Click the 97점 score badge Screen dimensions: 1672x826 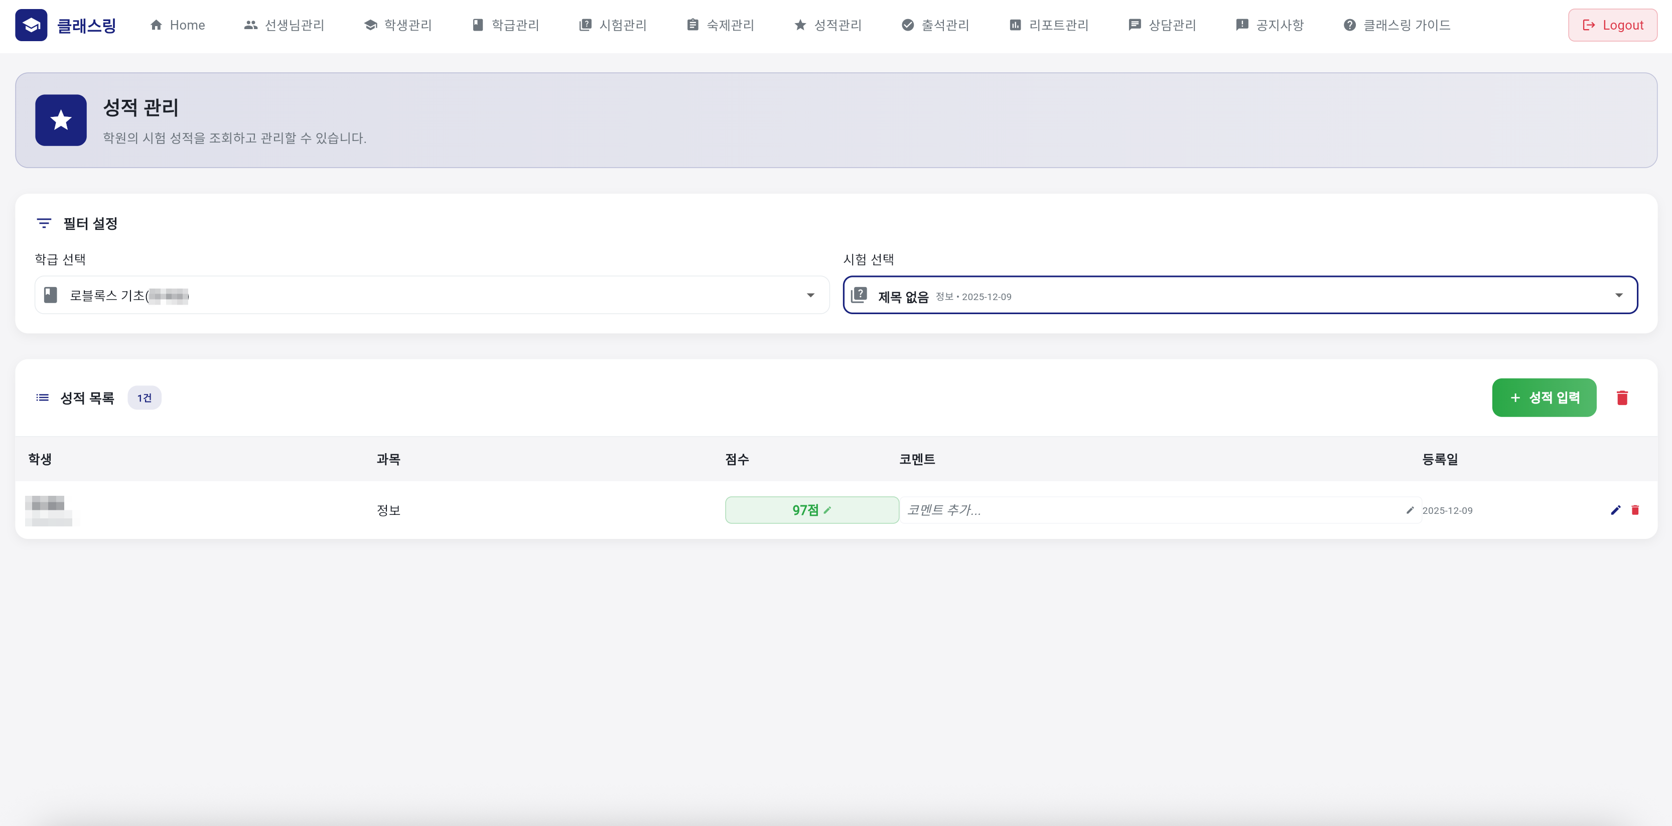[804, 510]
